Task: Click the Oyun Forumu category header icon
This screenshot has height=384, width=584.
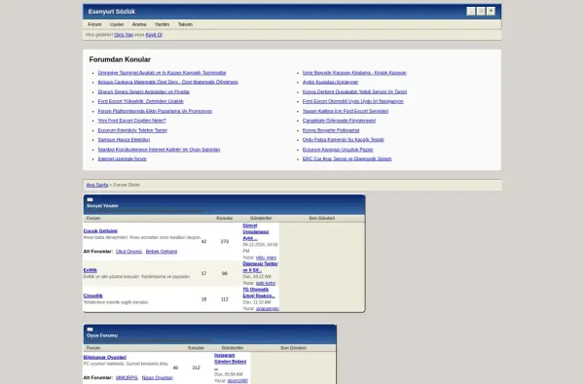Action: coord(90,330)
